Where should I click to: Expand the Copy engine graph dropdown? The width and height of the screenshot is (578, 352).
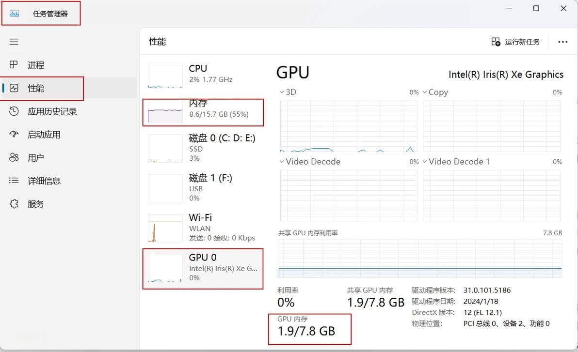(425, 92)
